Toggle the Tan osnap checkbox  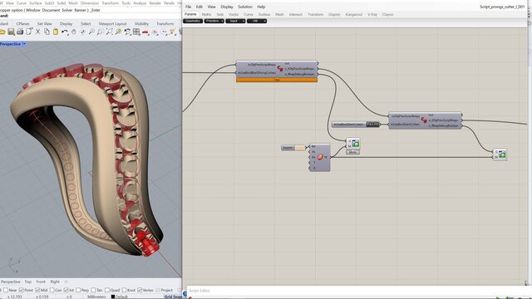94,290
